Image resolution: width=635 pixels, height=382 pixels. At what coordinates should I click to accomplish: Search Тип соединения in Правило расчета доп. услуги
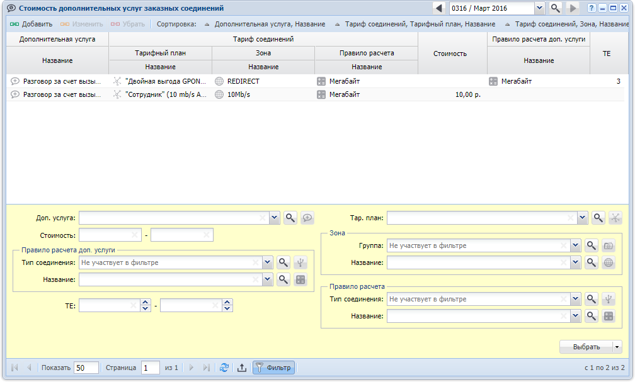click(283, 262)
